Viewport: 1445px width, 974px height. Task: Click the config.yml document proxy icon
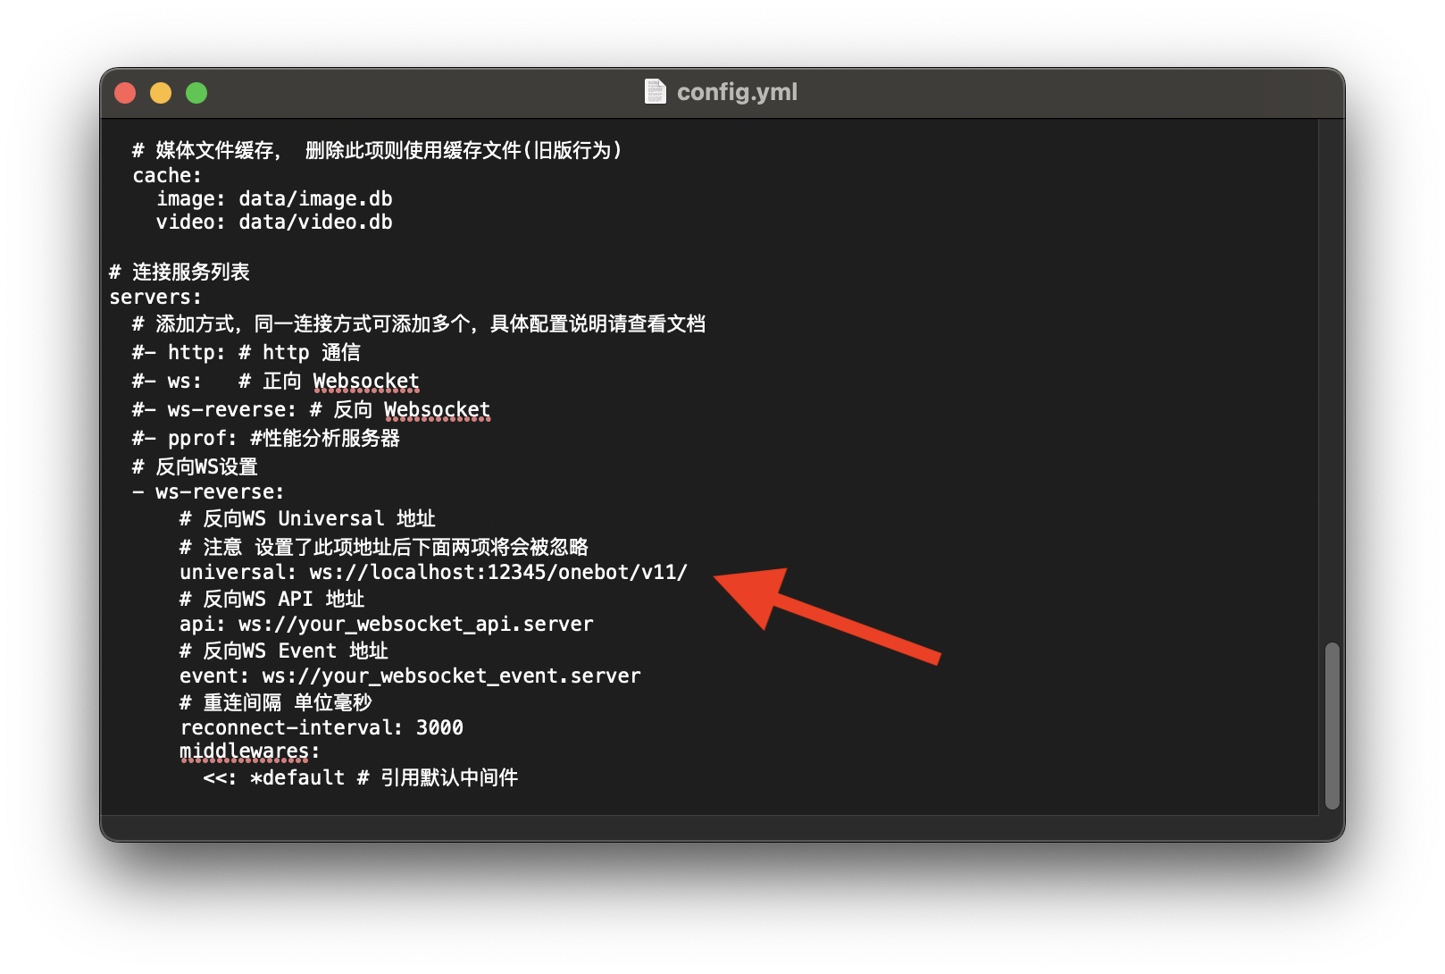pos(656,92)
